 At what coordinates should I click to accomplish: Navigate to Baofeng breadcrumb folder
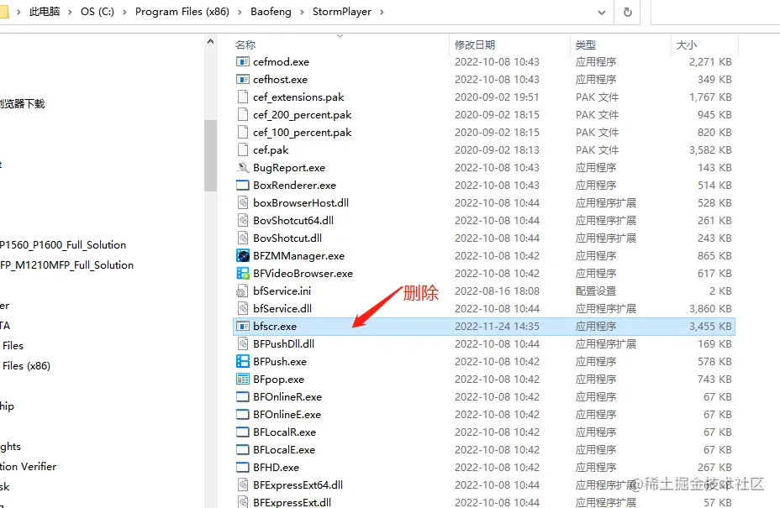271,12
